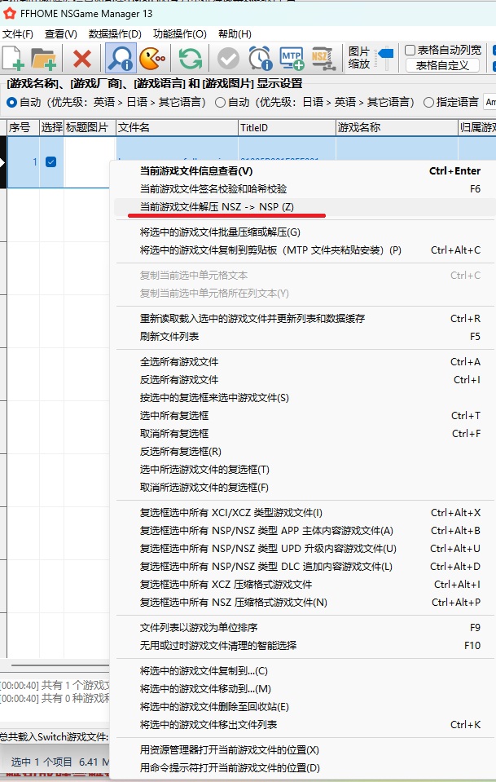Select 当前游戏文件解压 NSZ -> NSP (Z)
496x782 pixels.
tap(305, 207)
